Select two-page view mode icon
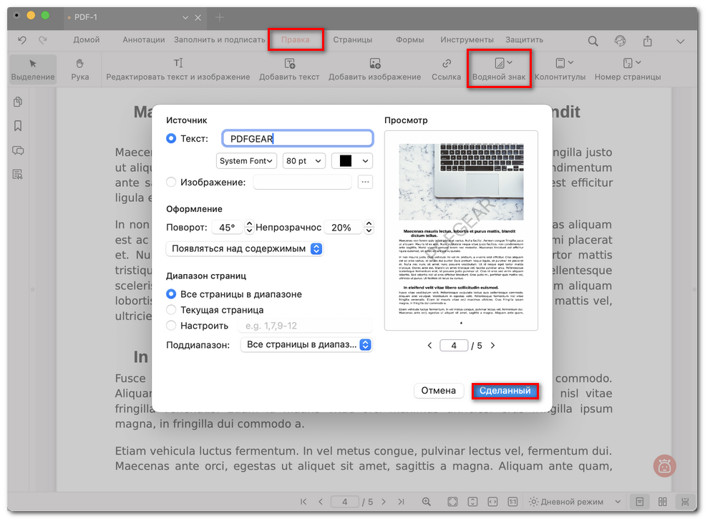Screen dimensions: 705x519 point(662,501)
